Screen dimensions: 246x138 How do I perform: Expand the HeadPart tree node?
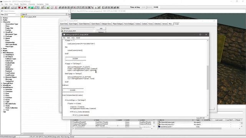click(4, 32)
